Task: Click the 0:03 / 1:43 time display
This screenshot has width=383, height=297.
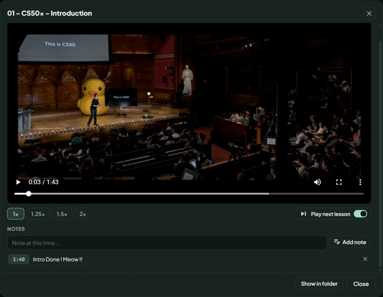Action: point(43,182)
